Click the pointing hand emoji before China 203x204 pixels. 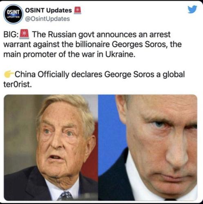(9, 74)
